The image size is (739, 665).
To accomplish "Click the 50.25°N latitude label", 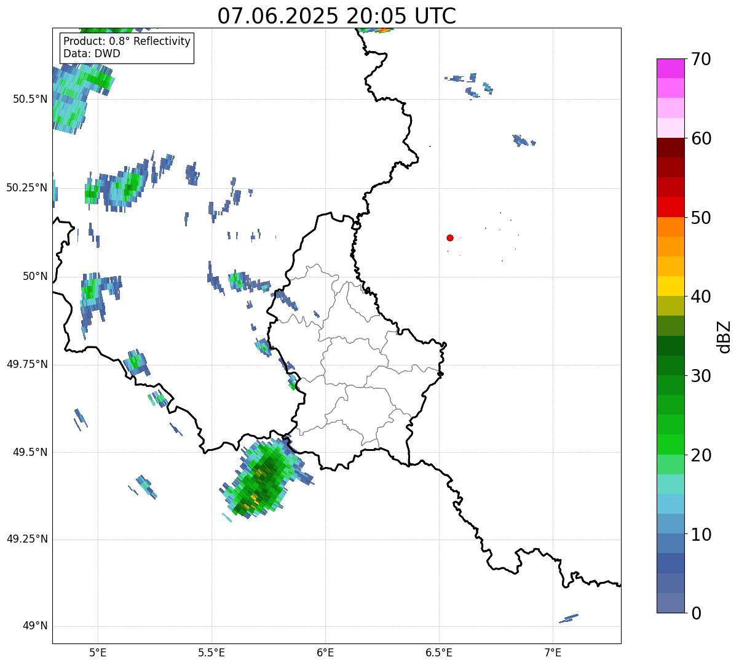I will (26, 188).
